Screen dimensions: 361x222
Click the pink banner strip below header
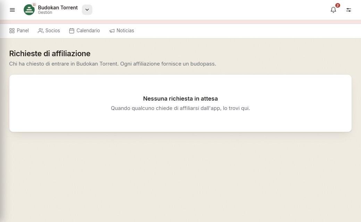tap(180, 22)
